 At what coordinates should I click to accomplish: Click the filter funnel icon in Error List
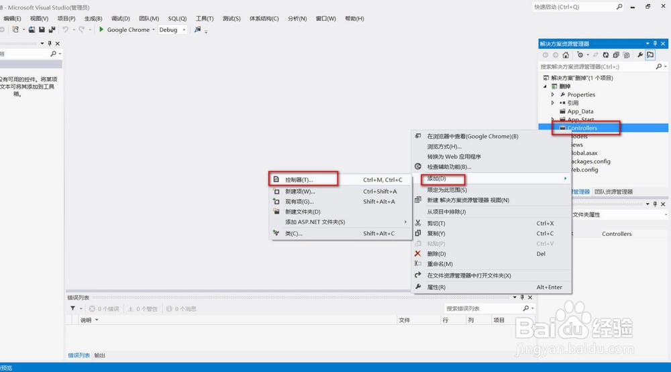72,308
